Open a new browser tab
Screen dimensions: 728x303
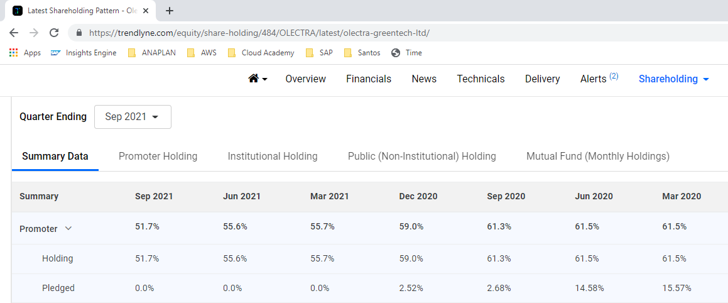click(x=169, y=11)
